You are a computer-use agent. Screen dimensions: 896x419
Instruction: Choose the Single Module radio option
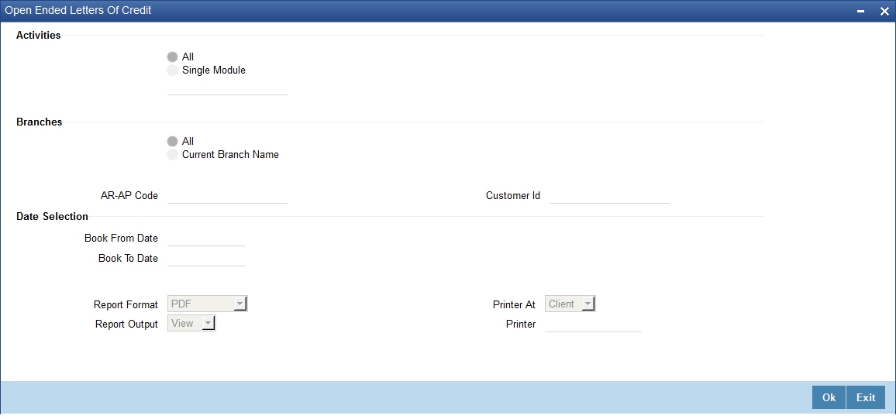(x=172, y=70)
